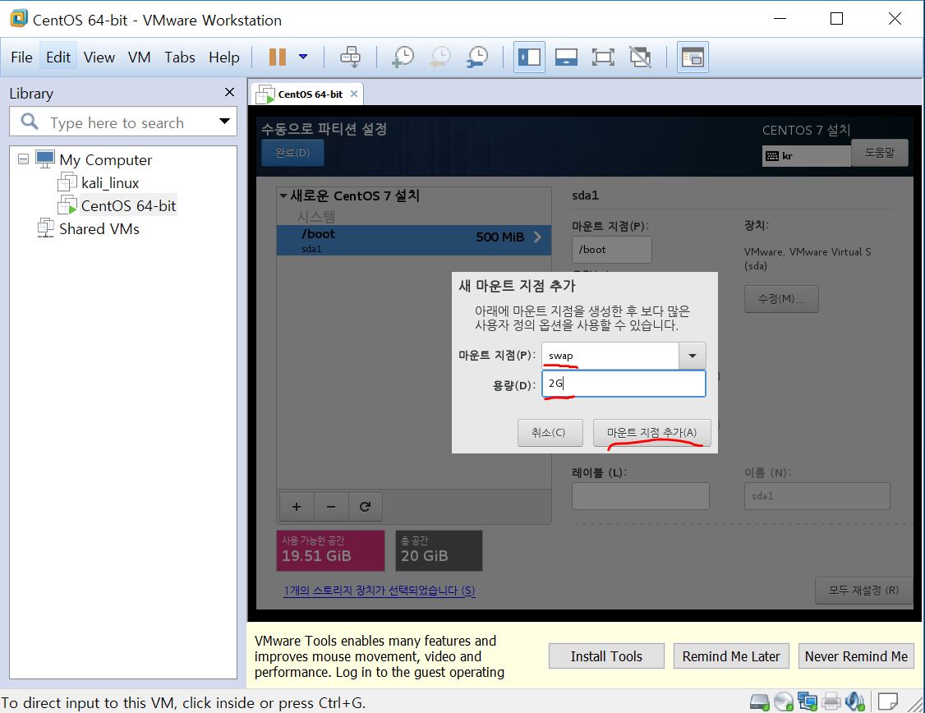Image resolution: width=925 pixels, height=713 pixels.
Task: Click the message log status icon
Action: (888, 701)
